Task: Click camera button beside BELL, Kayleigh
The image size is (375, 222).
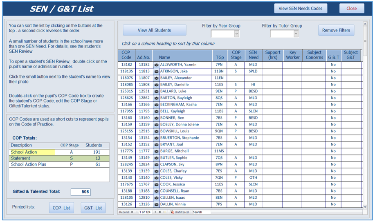Action: click(x=156, y=112)
